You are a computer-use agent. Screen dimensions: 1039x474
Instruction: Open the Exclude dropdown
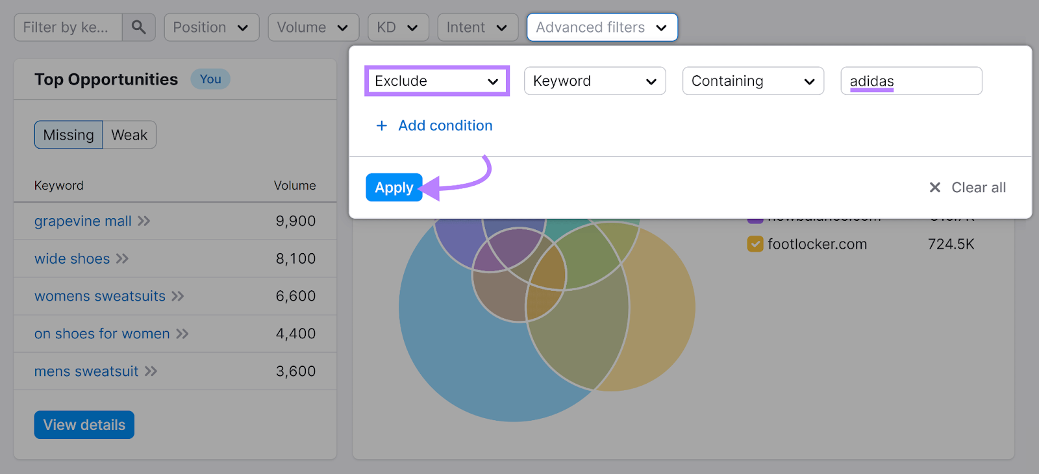click(436, 81)
